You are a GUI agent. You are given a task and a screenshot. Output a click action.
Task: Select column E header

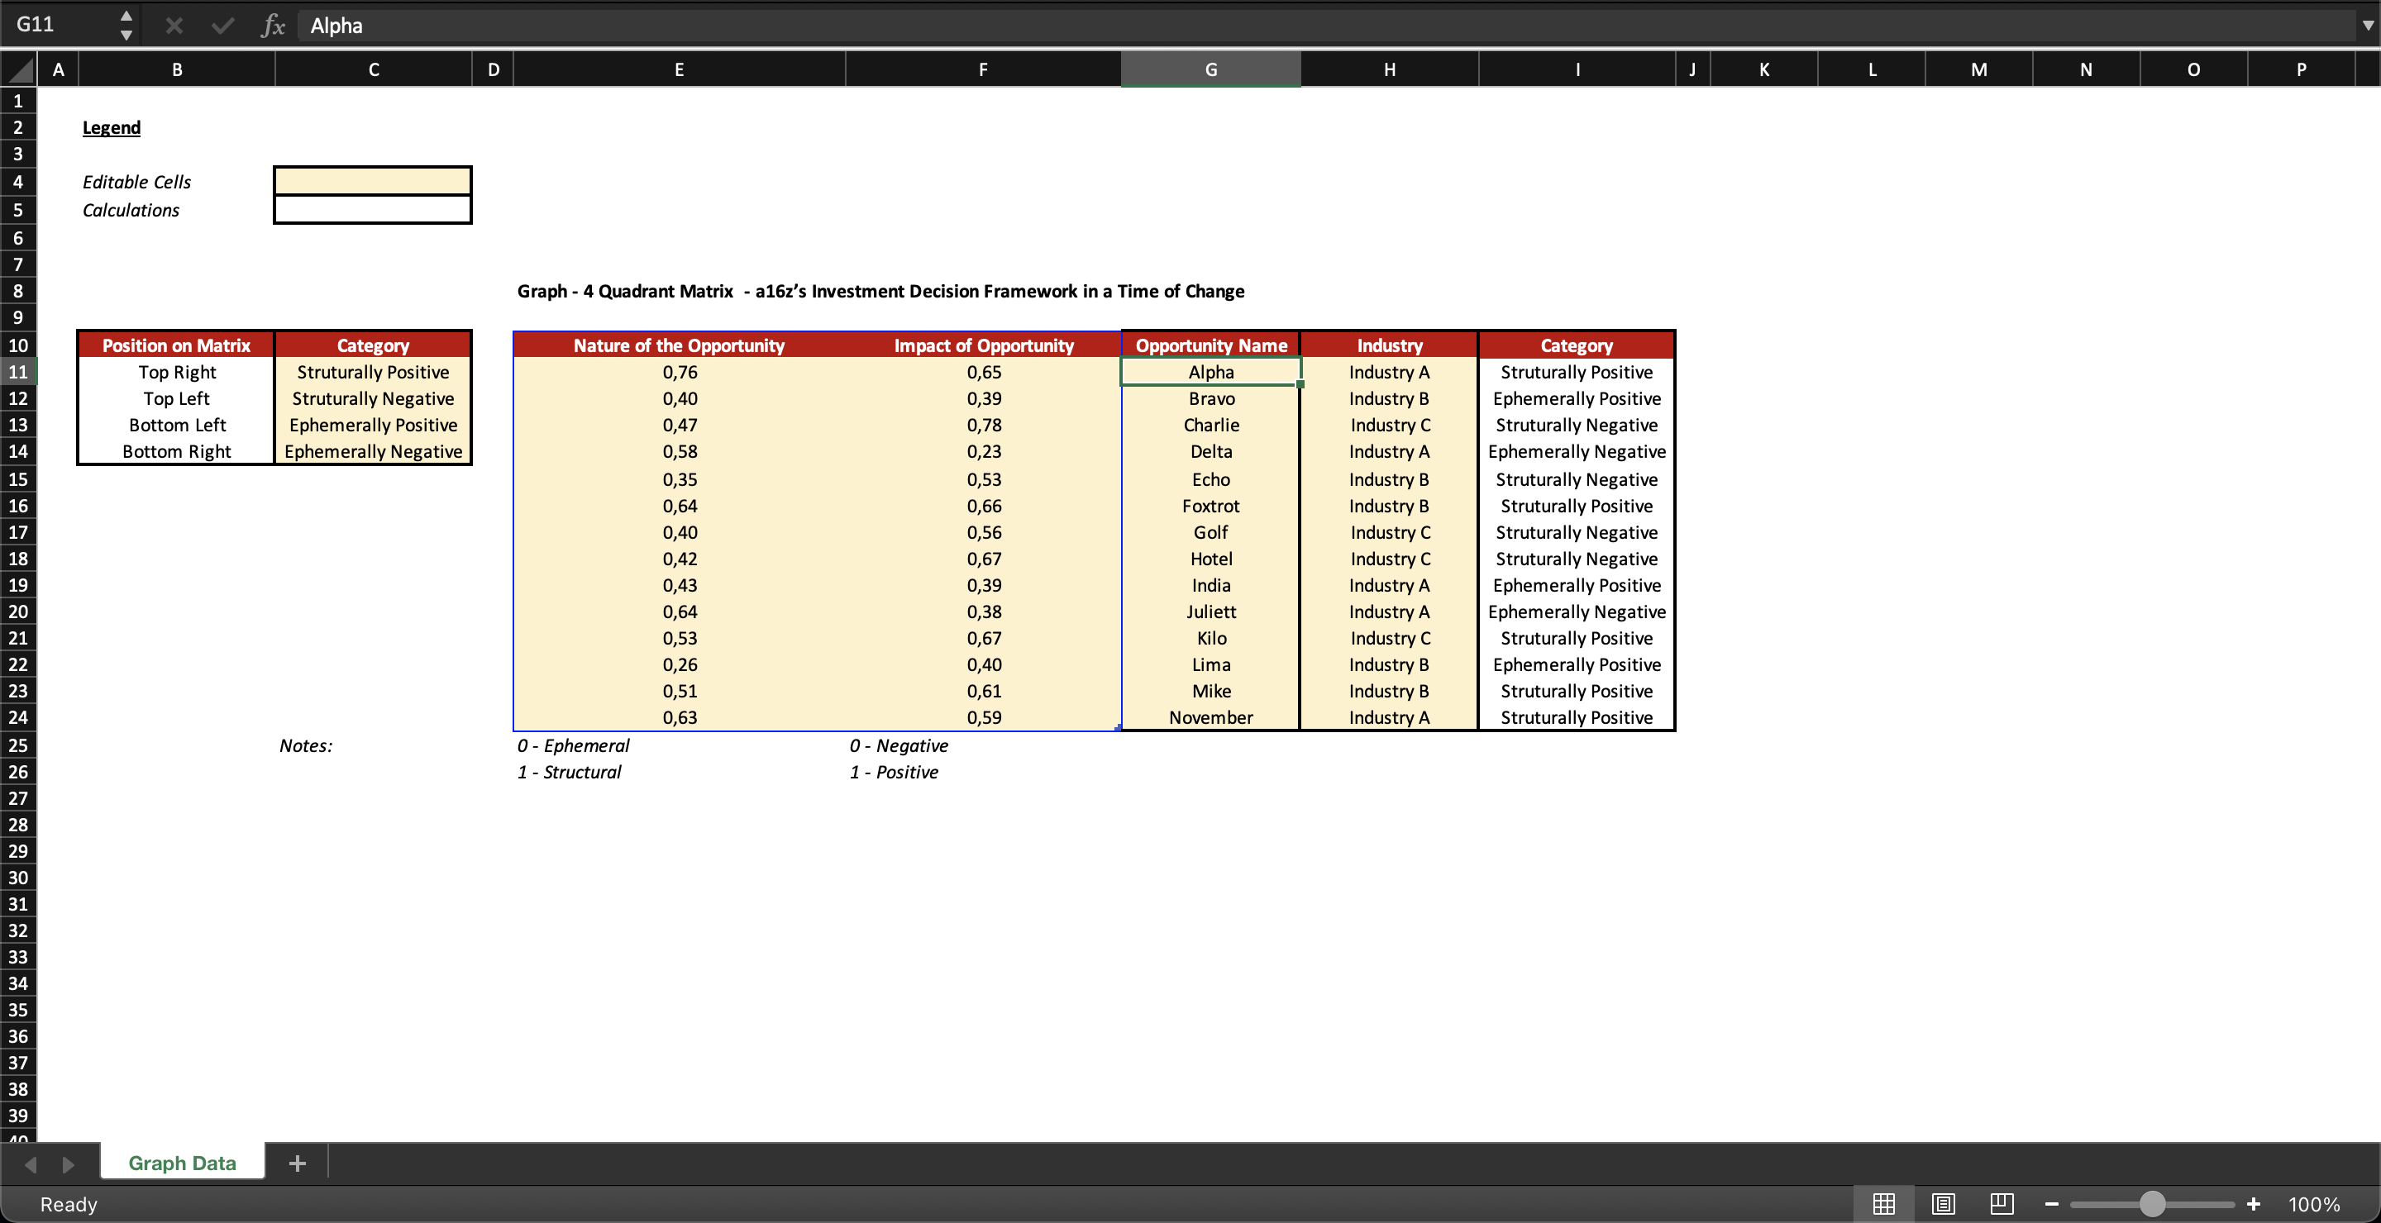pyautogui.click(x=680, y=69)
